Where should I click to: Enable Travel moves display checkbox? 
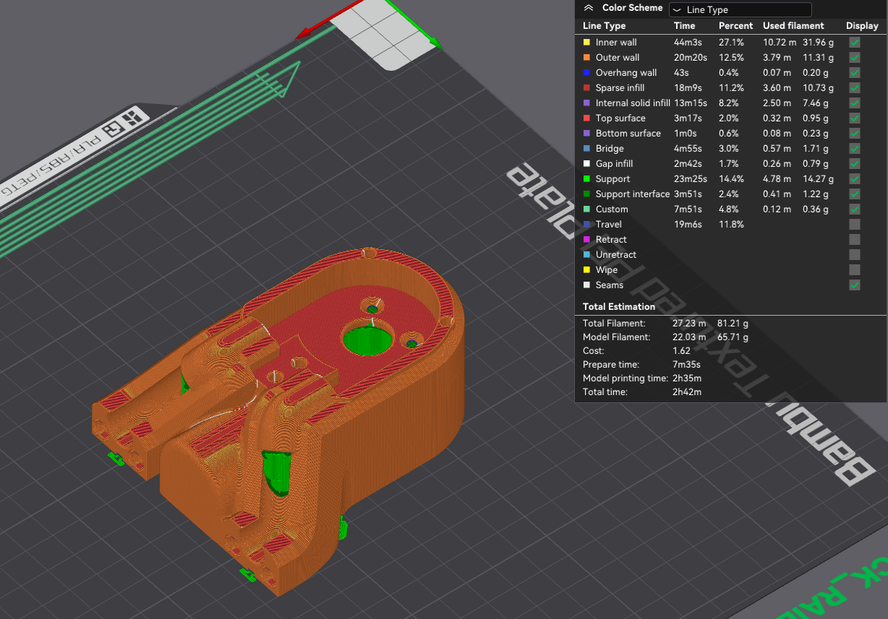coord(855,225)
